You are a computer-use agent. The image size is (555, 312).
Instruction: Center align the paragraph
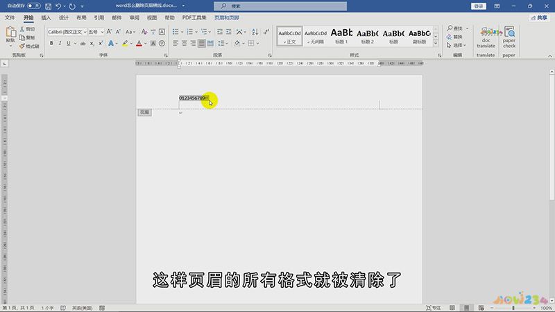point(185,43)
